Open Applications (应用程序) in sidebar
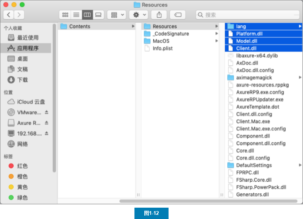Screen dimensions: 303x219 click(26, 48)
